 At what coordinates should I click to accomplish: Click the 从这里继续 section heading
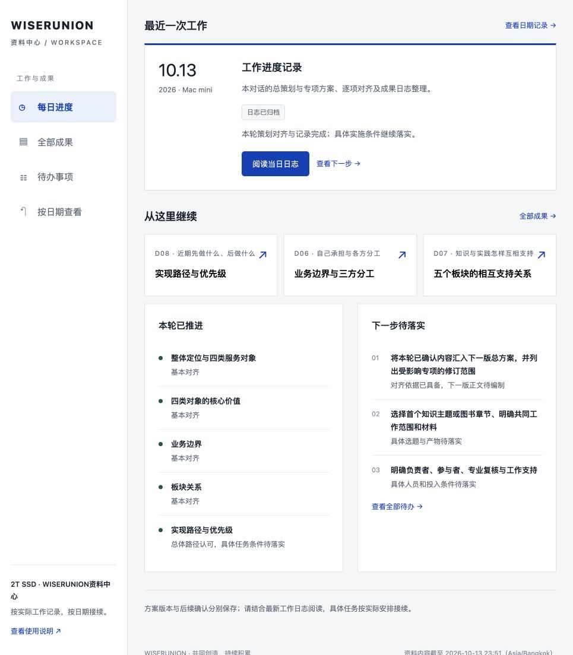[x=170, y=217]
